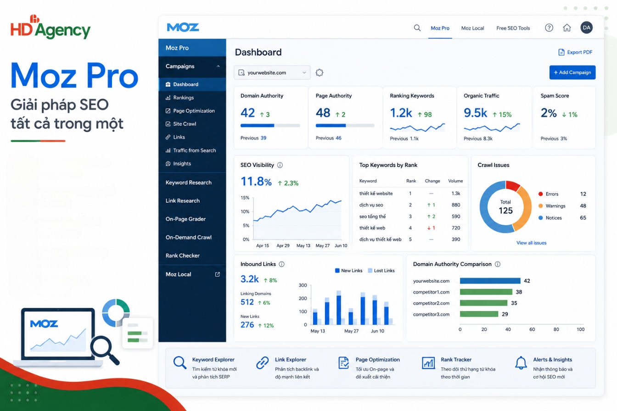
Task: Click the Page Optimization document icon
Action: tap(343, 363)
